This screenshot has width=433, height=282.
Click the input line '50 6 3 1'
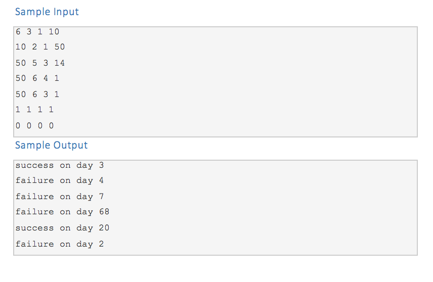point(37,95)
